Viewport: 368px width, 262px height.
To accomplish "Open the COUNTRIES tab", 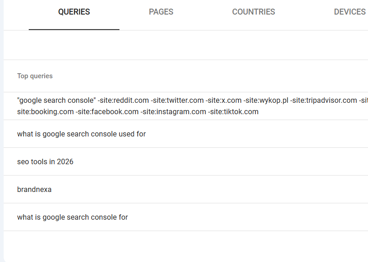I will click(x=254, y=12).
